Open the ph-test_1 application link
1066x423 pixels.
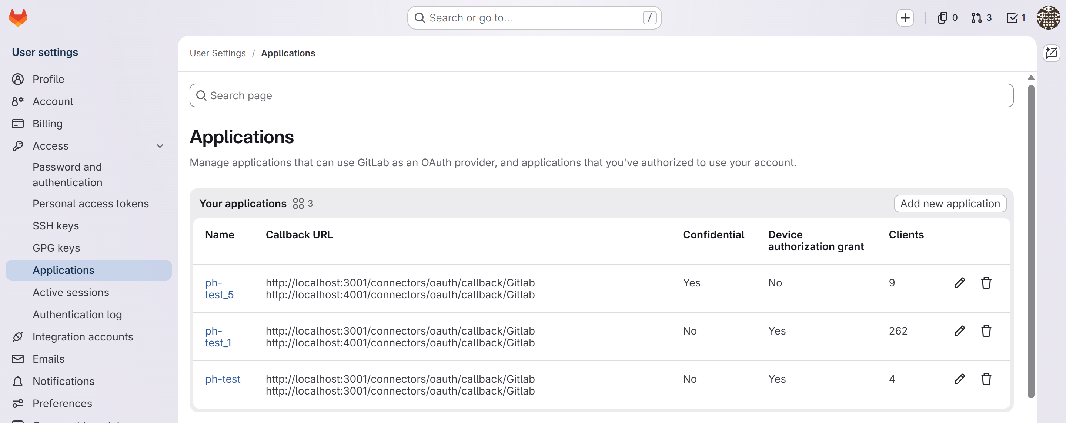(x=218, y=336)
